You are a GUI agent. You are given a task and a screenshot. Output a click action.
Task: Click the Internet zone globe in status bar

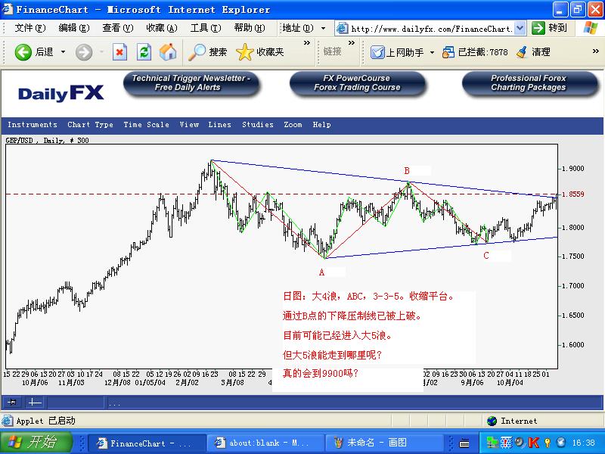click(x=492, y=421)
